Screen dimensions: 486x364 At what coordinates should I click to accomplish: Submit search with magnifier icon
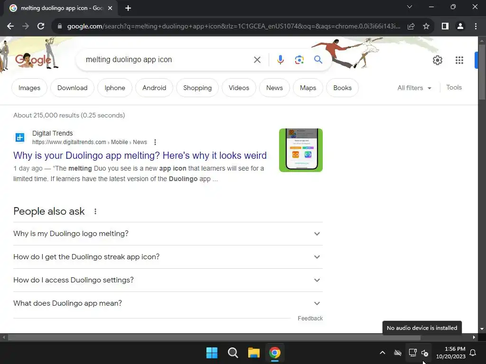coord(318,59)
